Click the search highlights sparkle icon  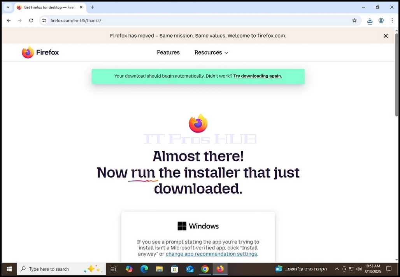click(x=93, y=269)
